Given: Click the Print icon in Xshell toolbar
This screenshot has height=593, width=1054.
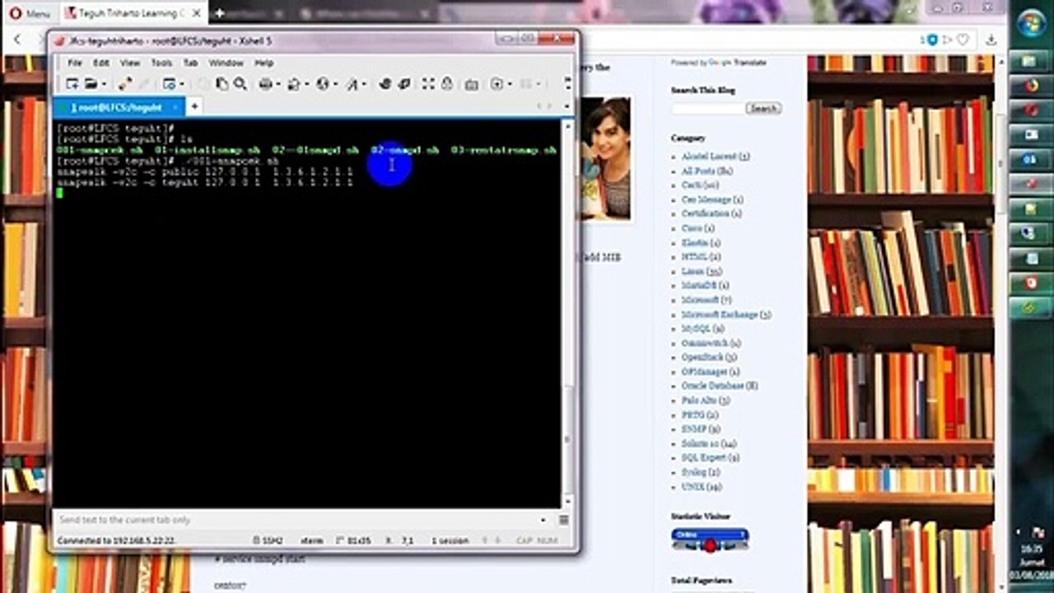Looking at the screenshot, I should [265, 84].
